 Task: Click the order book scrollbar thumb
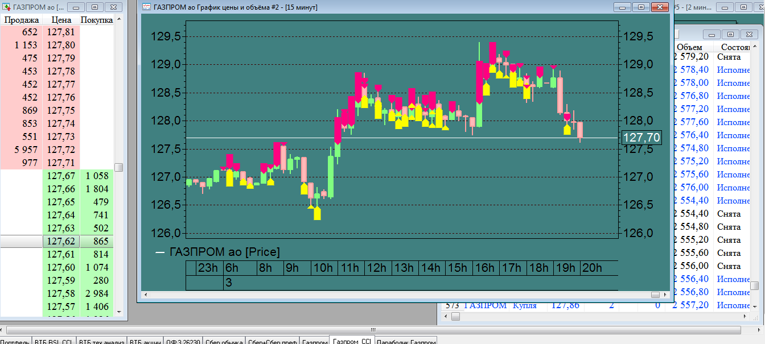pos(118,167)
